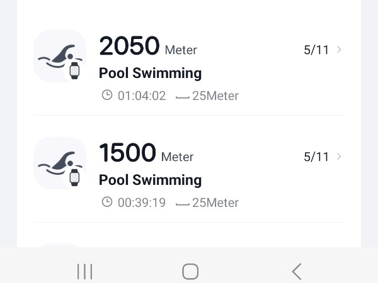Select Pool Swimming label of 01:04:02 workout

[150, 73]
